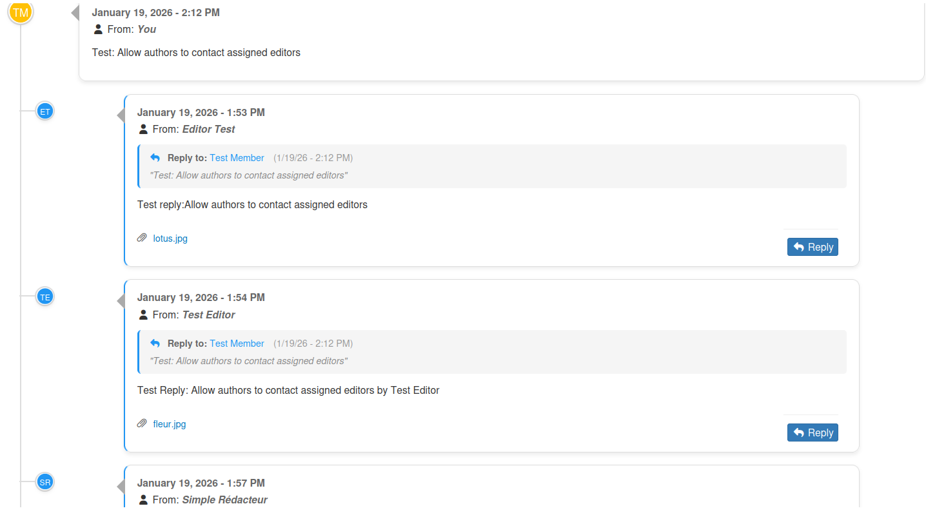Click person icon next to From: Test Editor

pos(143,315)
